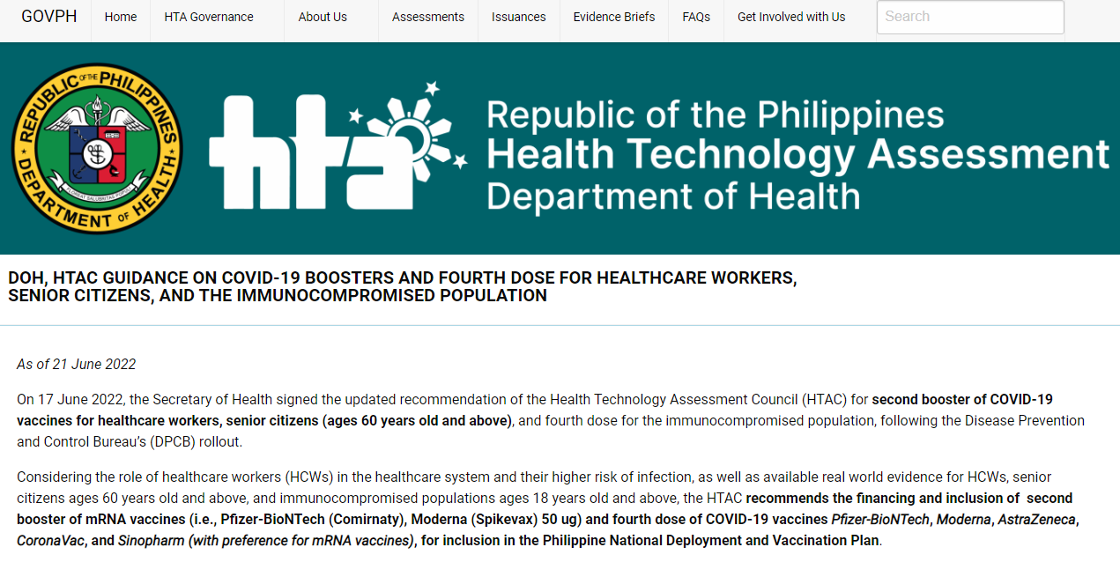Viewport: 1120px width, 562px height.
Task: Click the article headline about COVID-19 boosters
Action: pos(403,286)
